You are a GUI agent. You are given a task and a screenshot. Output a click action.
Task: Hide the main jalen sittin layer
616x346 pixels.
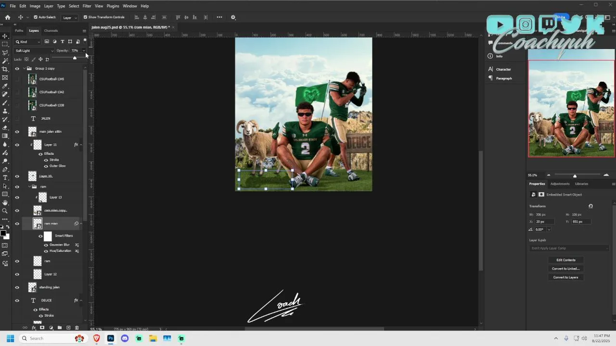17,132
